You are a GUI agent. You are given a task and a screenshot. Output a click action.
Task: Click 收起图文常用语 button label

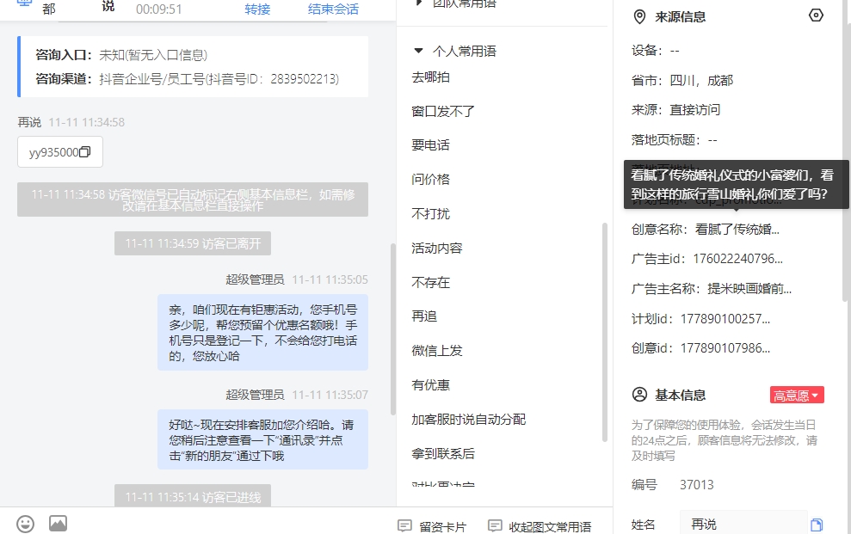pos(550,527)
